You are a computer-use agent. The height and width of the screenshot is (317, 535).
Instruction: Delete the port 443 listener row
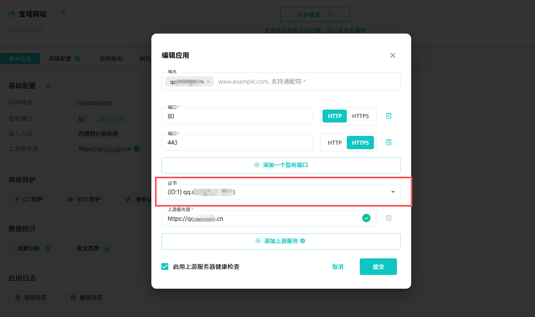389,142
